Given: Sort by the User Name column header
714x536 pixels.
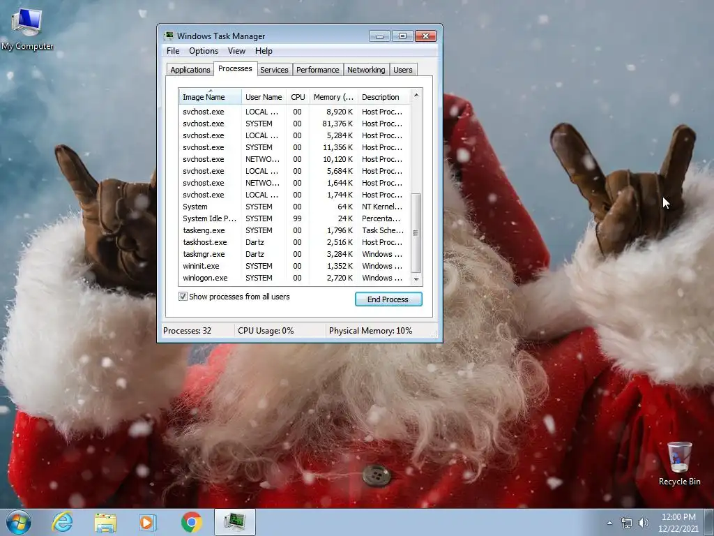Looking at the screenshot, I should 264,96.
